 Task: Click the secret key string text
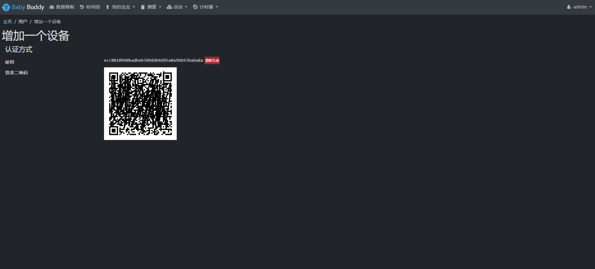coord(153,60)
